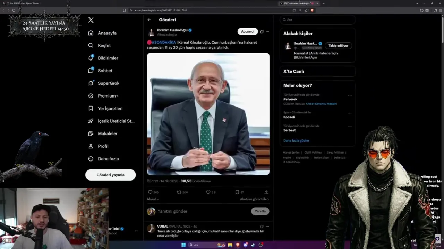Click Ahmet Koyuncu Mesleki link
This screenshot has height=249, width=444.
tap(321, 104)
